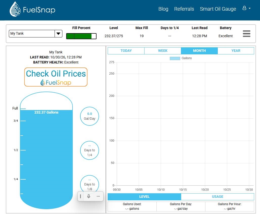The width and height of the screenshot is (260, 214).
Task: Click the BATTERY HEALTH: Excellent text
Action: (x=56, y=62)
